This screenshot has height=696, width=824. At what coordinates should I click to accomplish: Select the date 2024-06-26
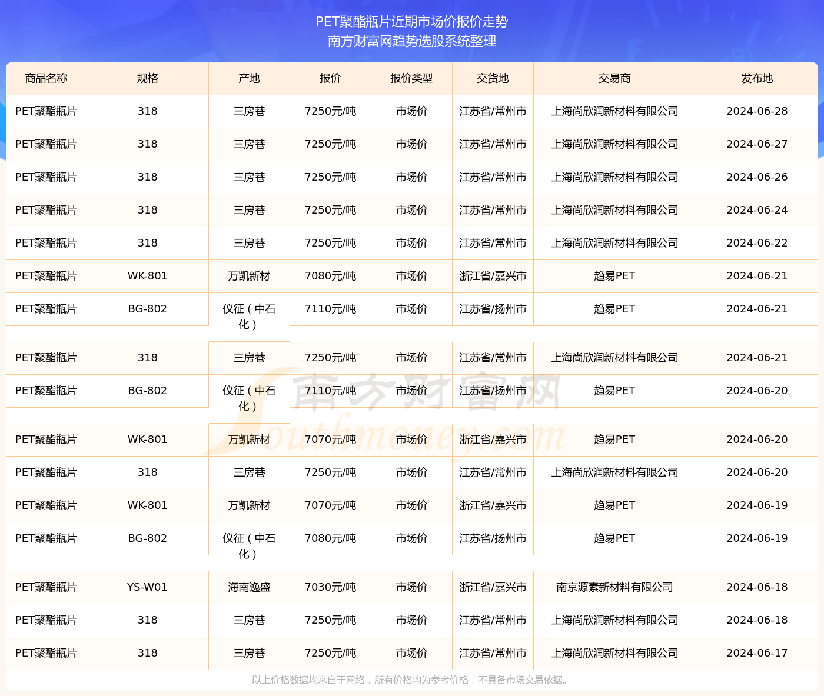(x=757, y=177)
